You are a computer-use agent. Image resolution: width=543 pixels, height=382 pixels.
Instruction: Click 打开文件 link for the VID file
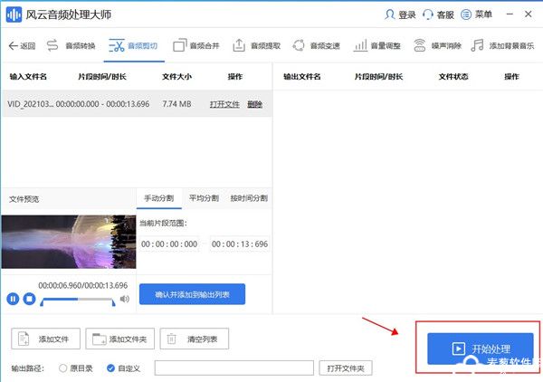pos(224,104)
